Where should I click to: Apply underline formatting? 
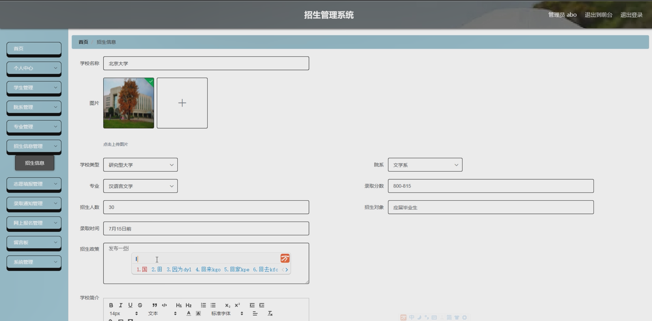130,305
